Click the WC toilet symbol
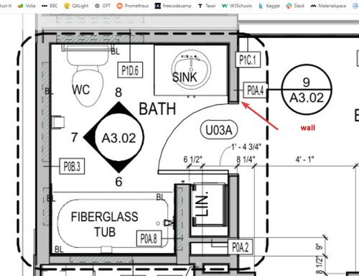This screenshot has height=276, width=359. [88, 75]
